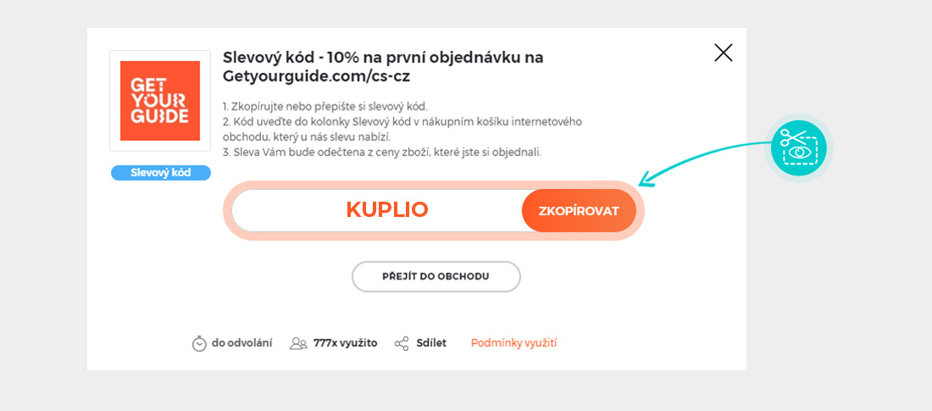932x411 pixels.
Task: Click the teal scissors coupon icon
Action: pos(798,147)
